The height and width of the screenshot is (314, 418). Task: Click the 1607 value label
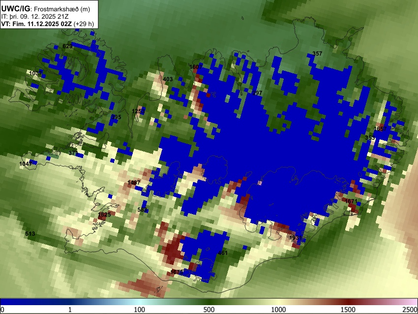(196, 67)
